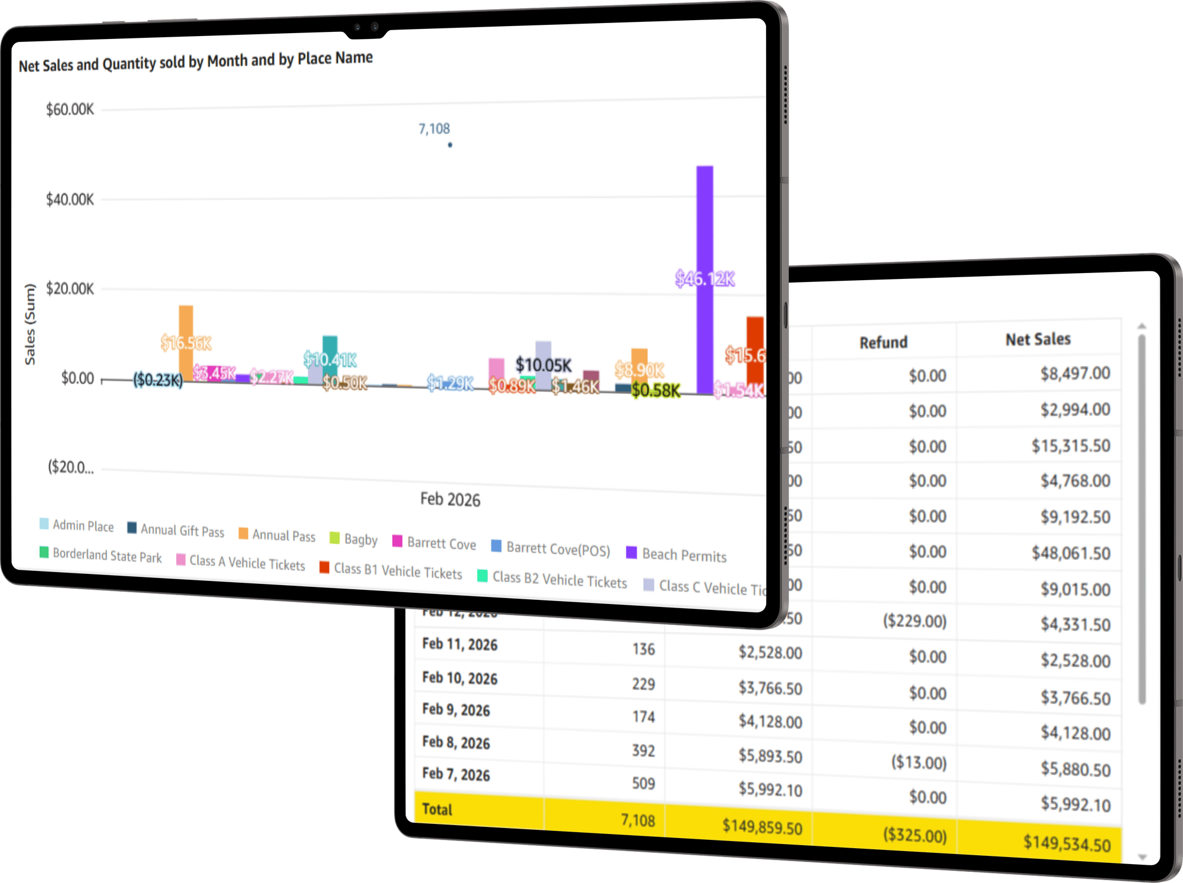The height and width of the screenshot is (883, 1183).
Task: Select the Barrett Cove(POS) legend marker
Action: coord(496,546)
